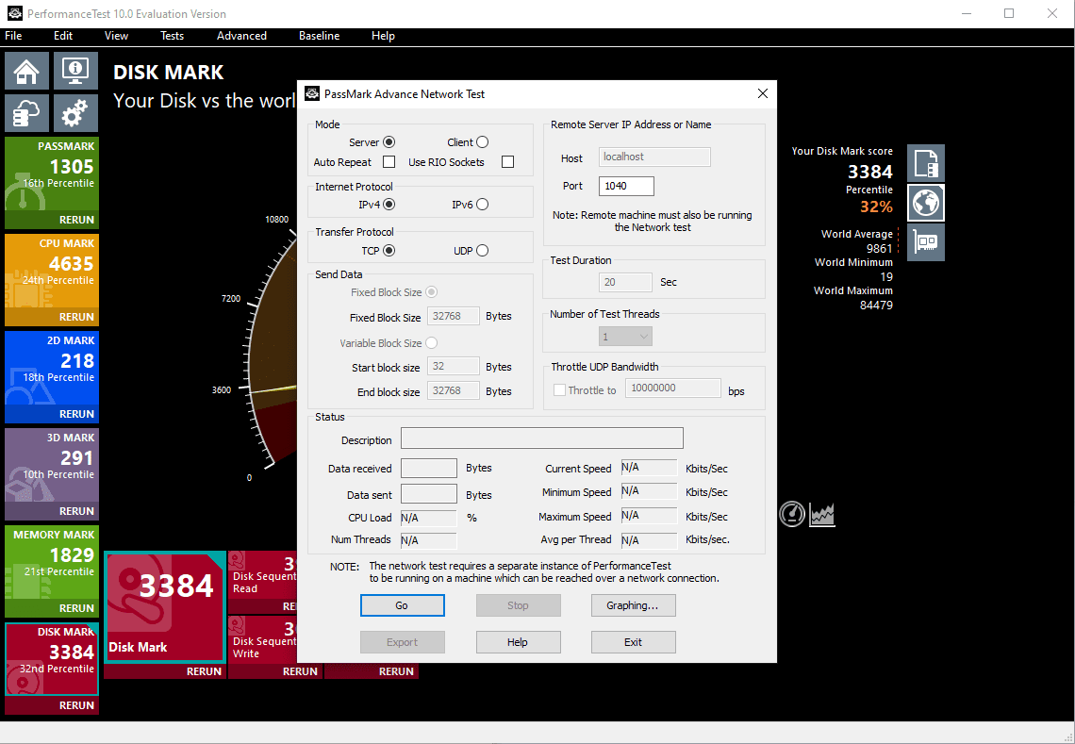Screen dimensions: 1075x744
Task: Select the Variable Block Size radio
Action: [431, 343]
